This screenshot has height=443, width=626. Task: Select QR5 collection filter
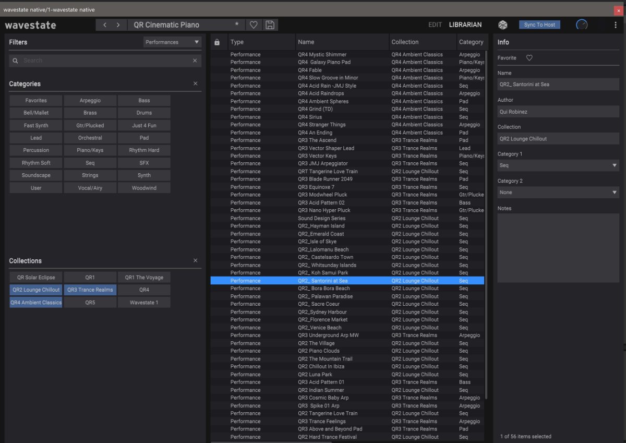[x=90, y=302]
